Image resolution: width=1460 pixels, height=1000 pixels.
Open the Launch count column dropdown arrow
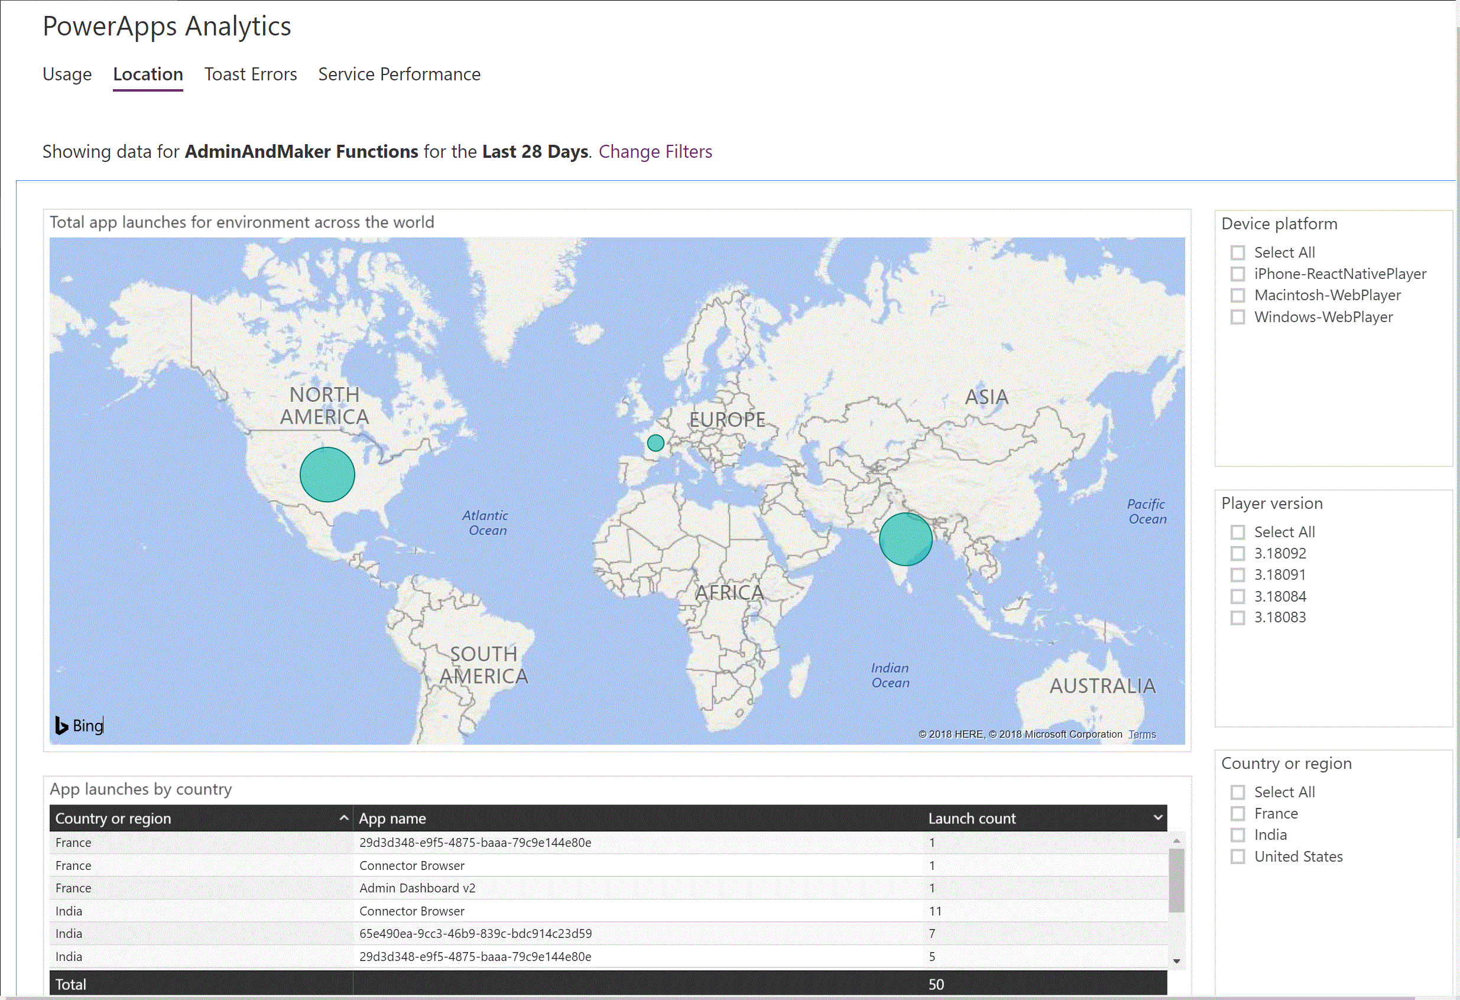[1157, 818]
